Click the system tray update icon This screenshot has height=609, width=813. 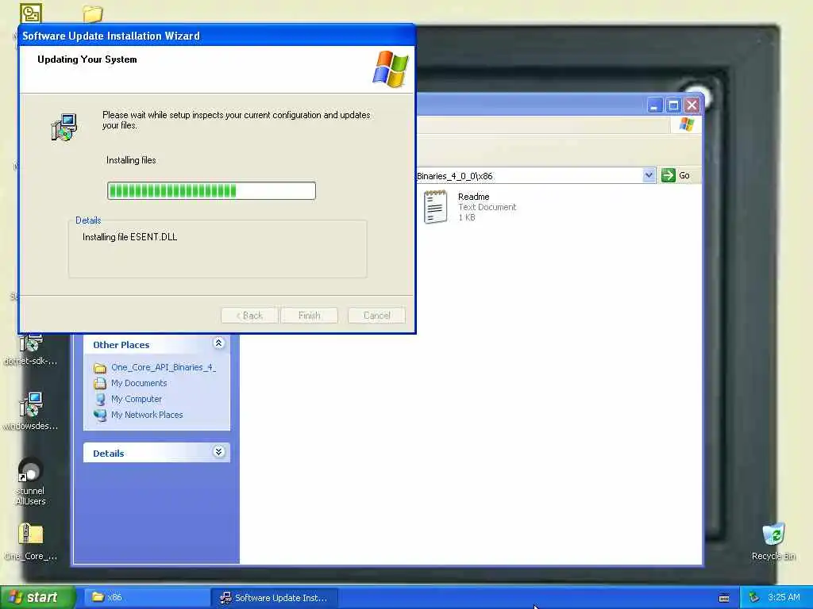click(x=754, y=598)
